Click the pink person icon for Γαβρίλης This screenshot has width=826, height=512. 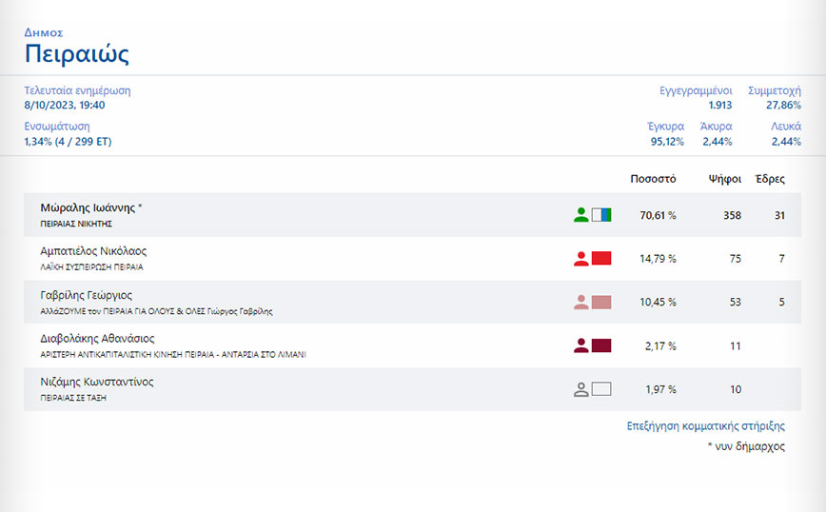point(581,303)
